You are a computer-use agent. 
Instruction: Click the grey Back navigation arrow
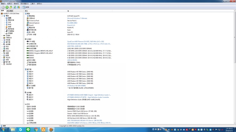click(3, 7)
